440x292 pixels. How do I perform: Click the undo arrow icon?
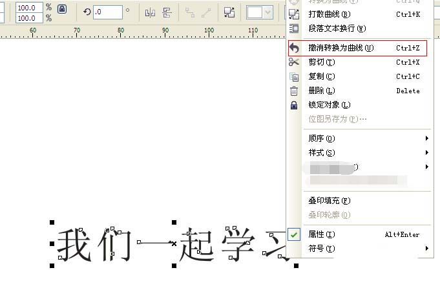pyautogui.click(x=294, y=48)
